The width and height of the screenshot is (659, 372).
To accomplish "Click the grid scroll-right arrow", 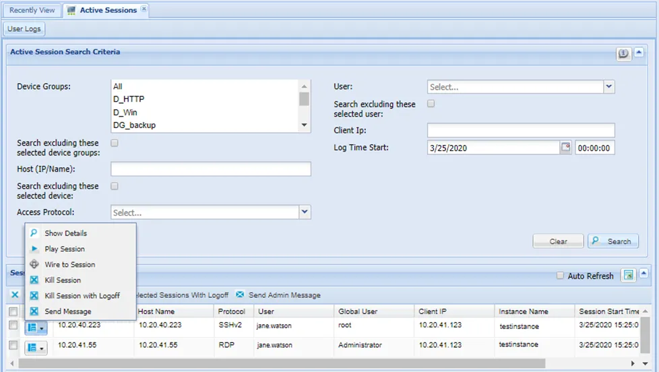I will tap(633, 363).
